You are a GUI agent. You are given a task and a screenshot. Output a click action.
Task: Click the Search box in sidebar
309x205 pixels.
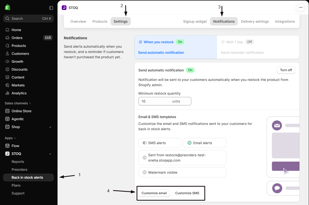28,18
